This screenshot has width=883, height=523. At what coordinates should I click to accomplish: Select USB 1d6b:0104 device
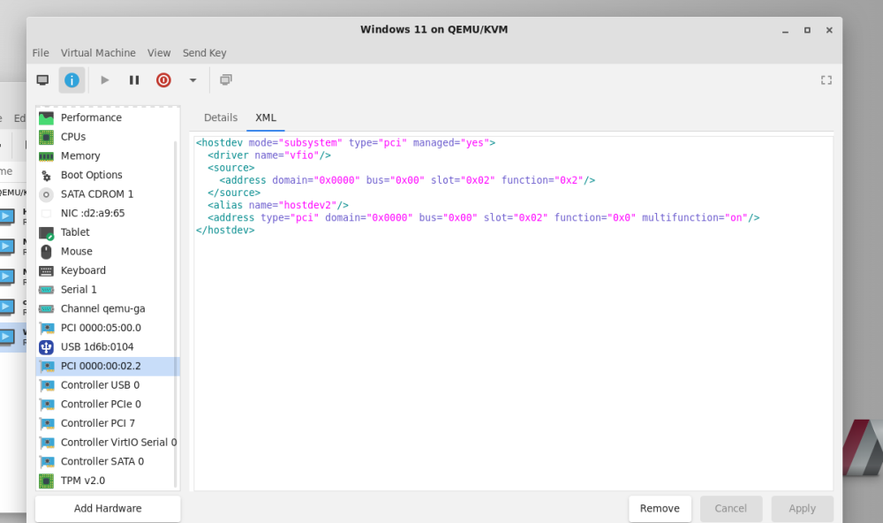(x=108, y=347)
